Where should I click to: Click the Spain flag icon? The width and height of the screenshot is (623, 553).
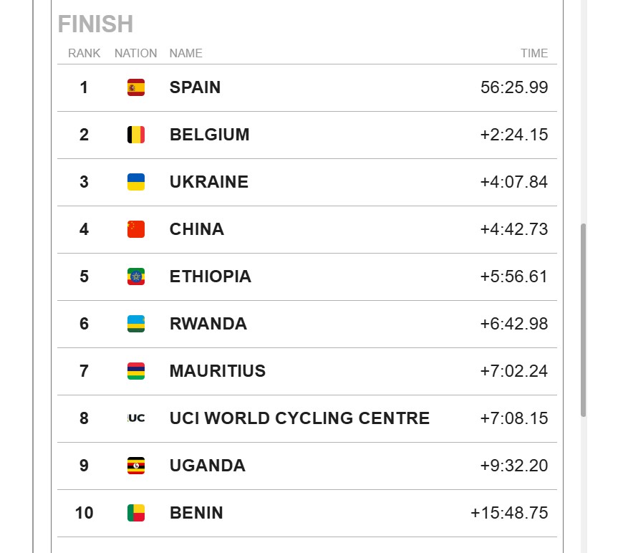tap(136, 87)
